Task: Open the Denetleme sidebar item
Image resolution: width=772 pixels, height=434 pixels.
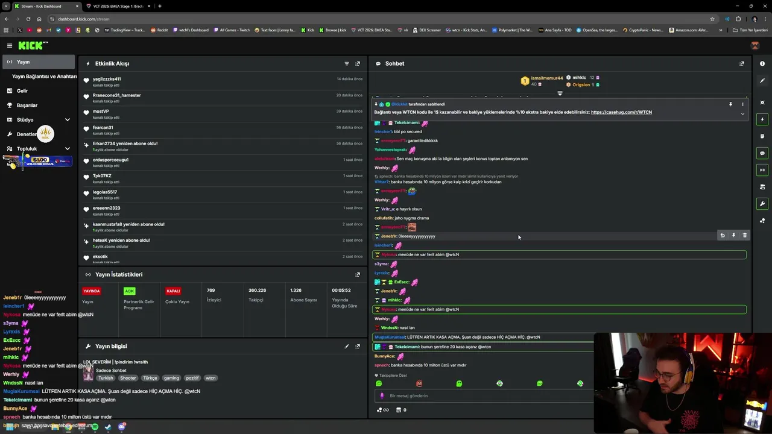Action: click(27, 134)
